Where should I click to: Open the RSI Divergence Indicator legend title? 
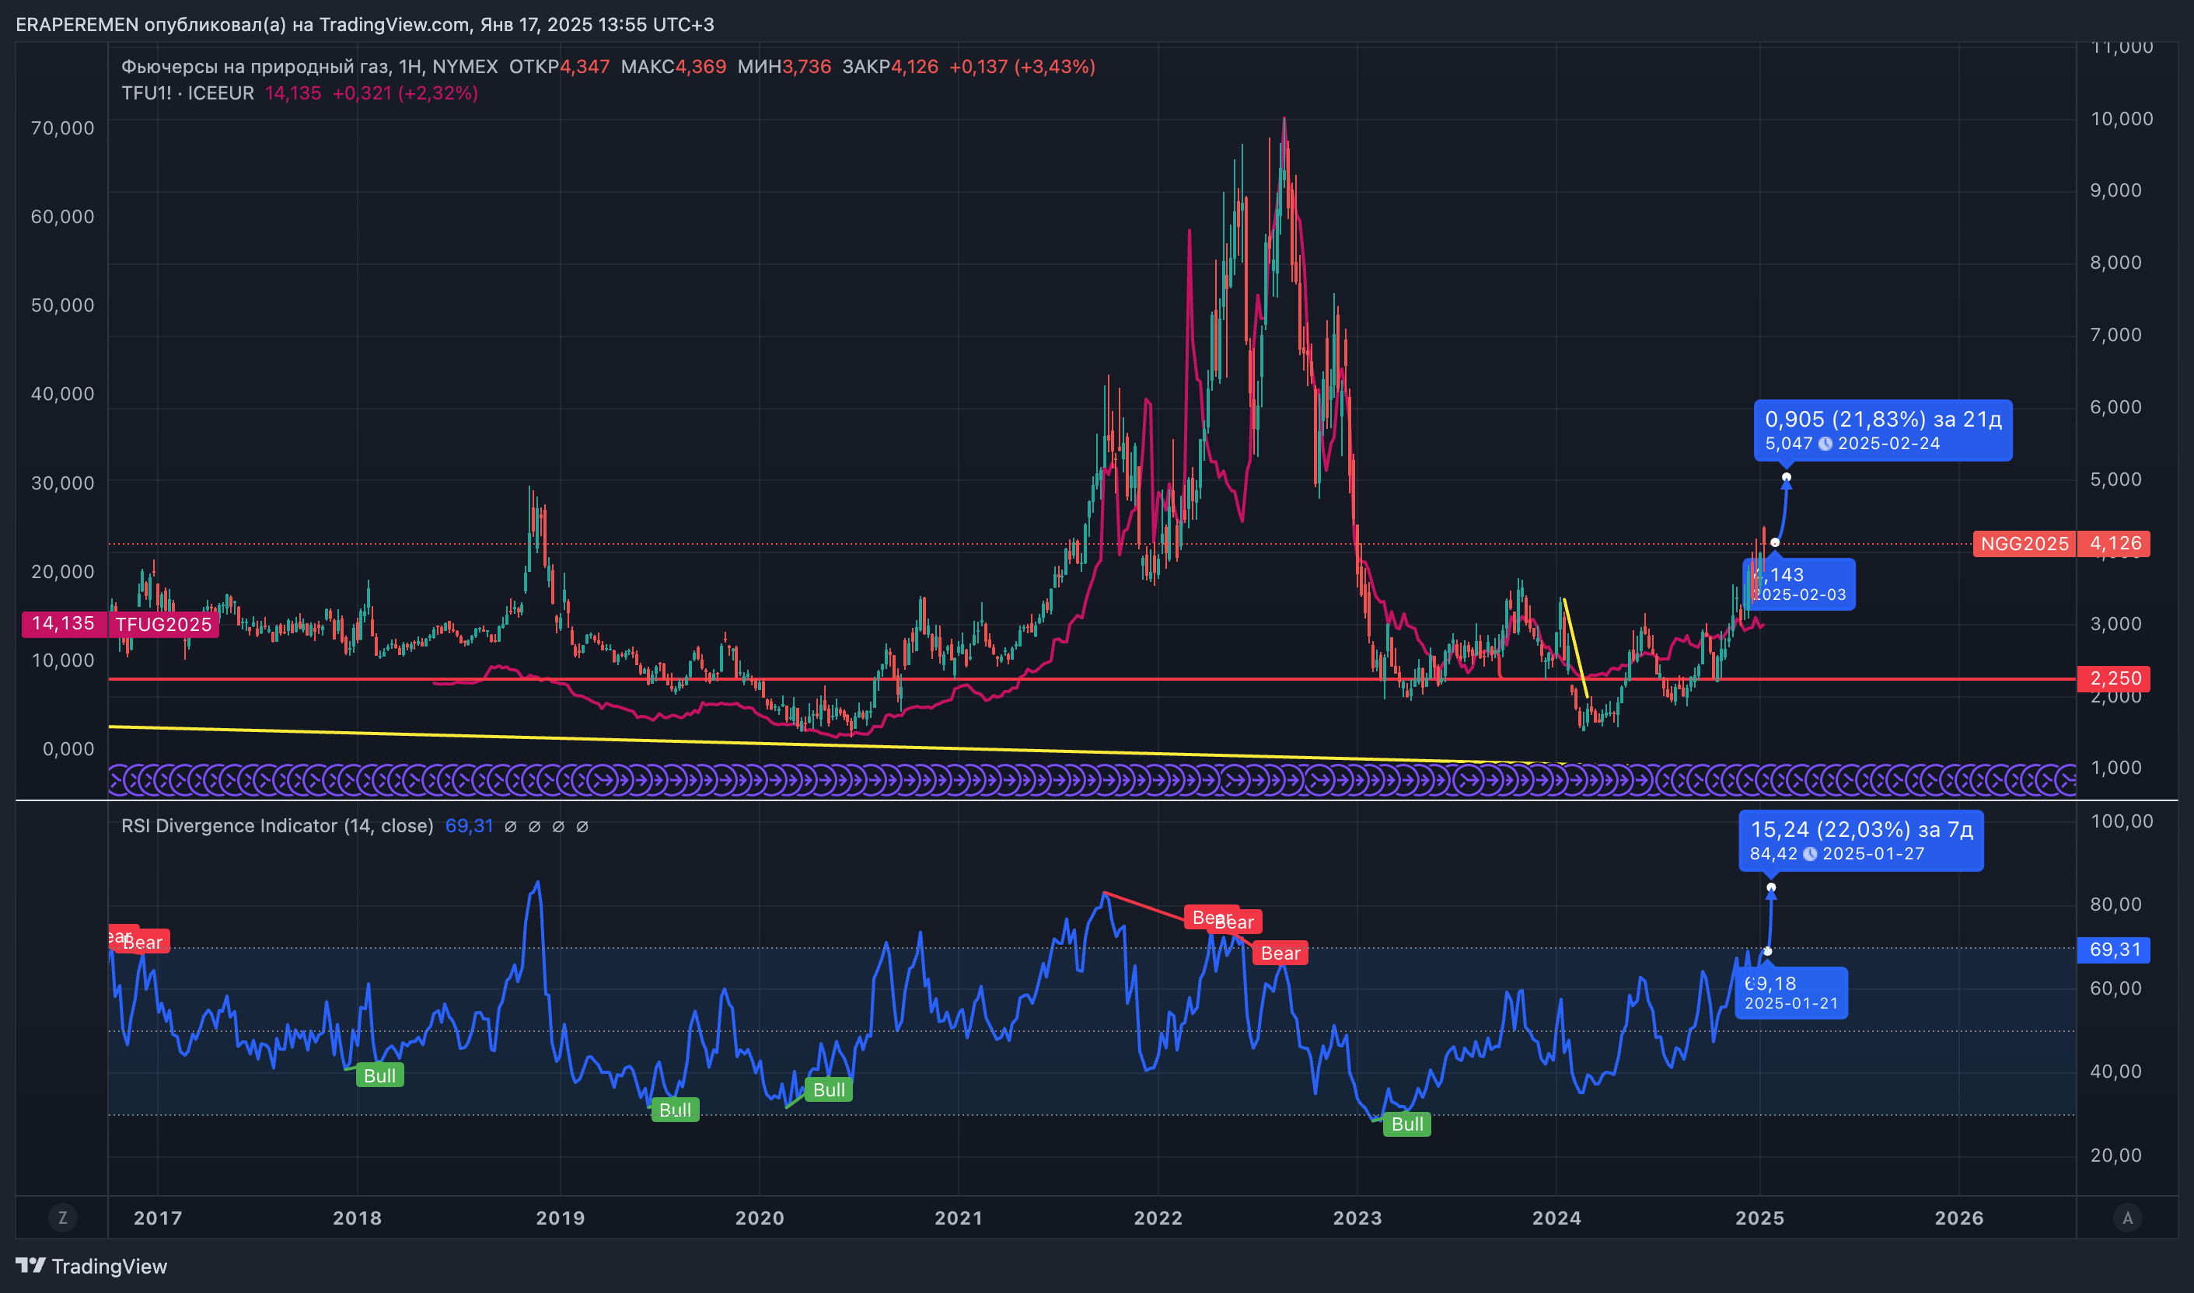pyautogui.click(x=278, y=825)
